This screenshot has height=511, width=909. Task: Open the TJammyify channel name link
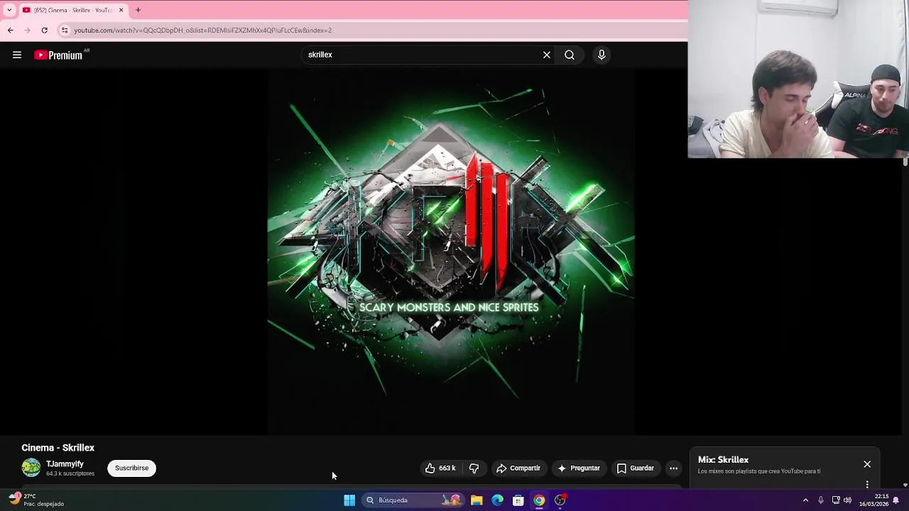click(65, 463)
